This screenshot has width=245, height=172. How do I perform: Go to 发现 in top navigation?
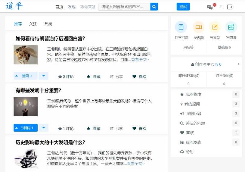pos(72,7)
